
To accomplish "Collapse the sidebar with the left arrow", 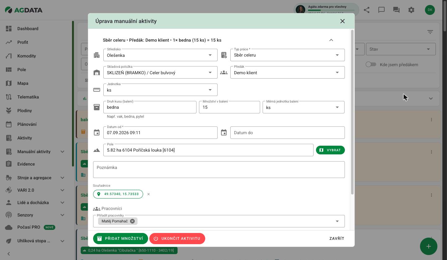I will (9, 254).
